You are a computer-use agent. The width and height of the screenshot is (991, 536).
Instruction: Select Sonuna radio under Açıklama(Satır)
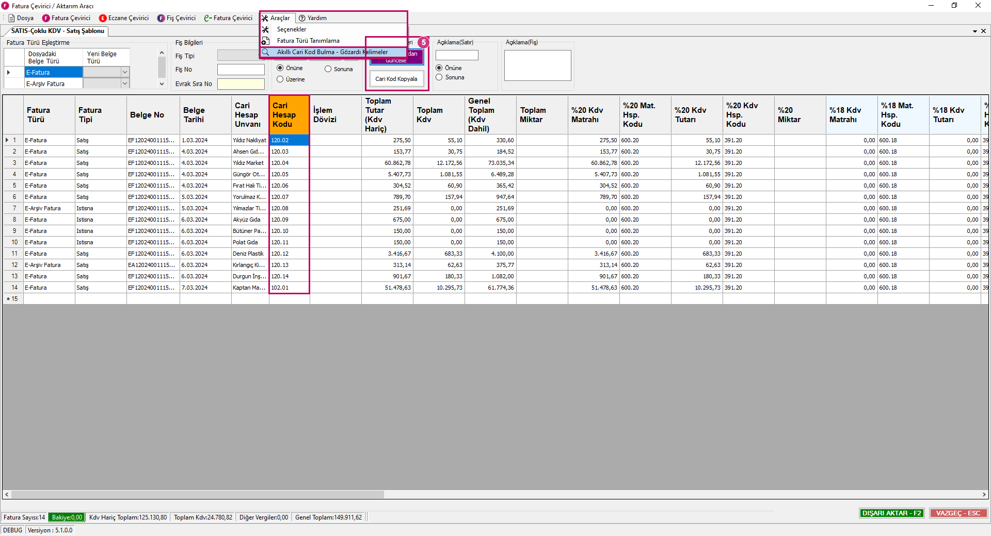pyautogui.click(x=439, y=77)
